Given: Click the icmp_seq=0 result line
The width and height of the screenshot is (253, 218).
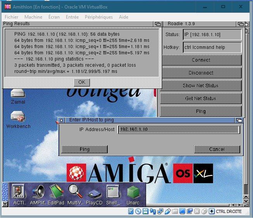Looking at the screenshot, I should pos(82,40).
